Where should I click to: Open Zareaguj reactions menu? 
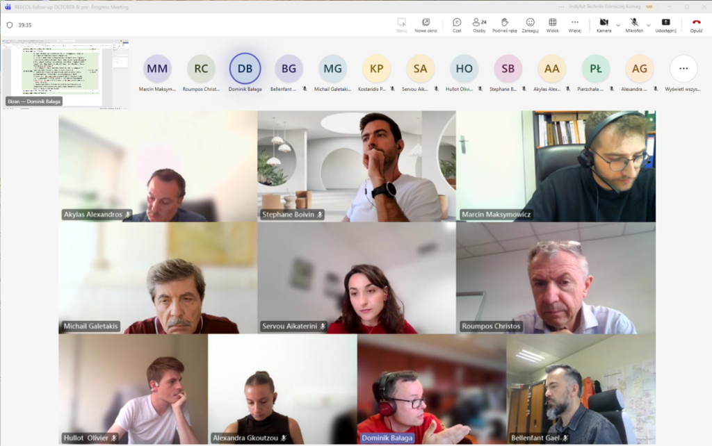tap(531, 25)
